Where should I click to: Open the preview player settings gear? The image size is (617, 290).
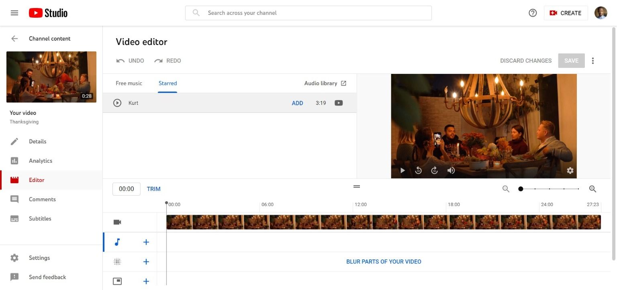(570, 170)
